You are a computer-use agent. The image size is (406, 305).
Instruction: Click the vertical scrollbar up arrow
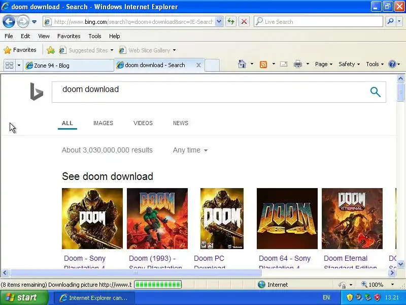pyautogui.click(x=400, y=78)
